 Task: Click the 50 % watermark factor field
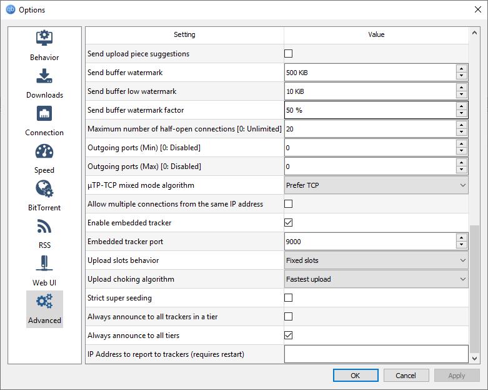coord(371,110)
